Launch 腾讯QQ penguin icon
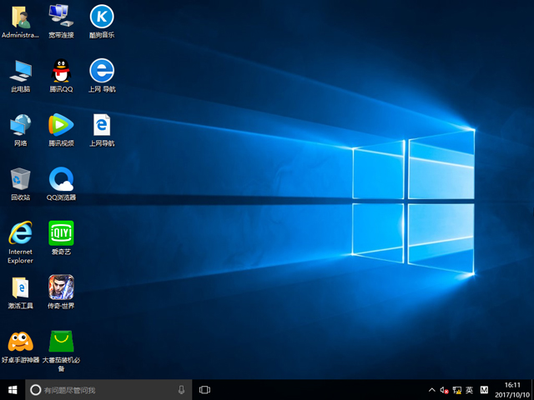Image resolution: width=534 pixels, height=400 pixels. (x=61, y=71)
